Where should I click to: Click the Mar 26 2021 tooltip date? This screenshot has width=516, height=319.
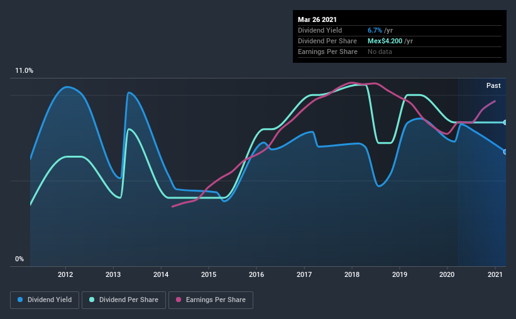pyautogui.click(x=317, y=19)
